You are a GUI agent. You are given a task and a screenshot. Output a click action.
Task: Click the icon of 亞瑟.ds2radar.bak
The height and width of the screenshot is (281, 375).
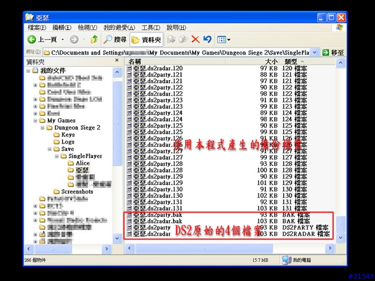(x=129, y=221)
